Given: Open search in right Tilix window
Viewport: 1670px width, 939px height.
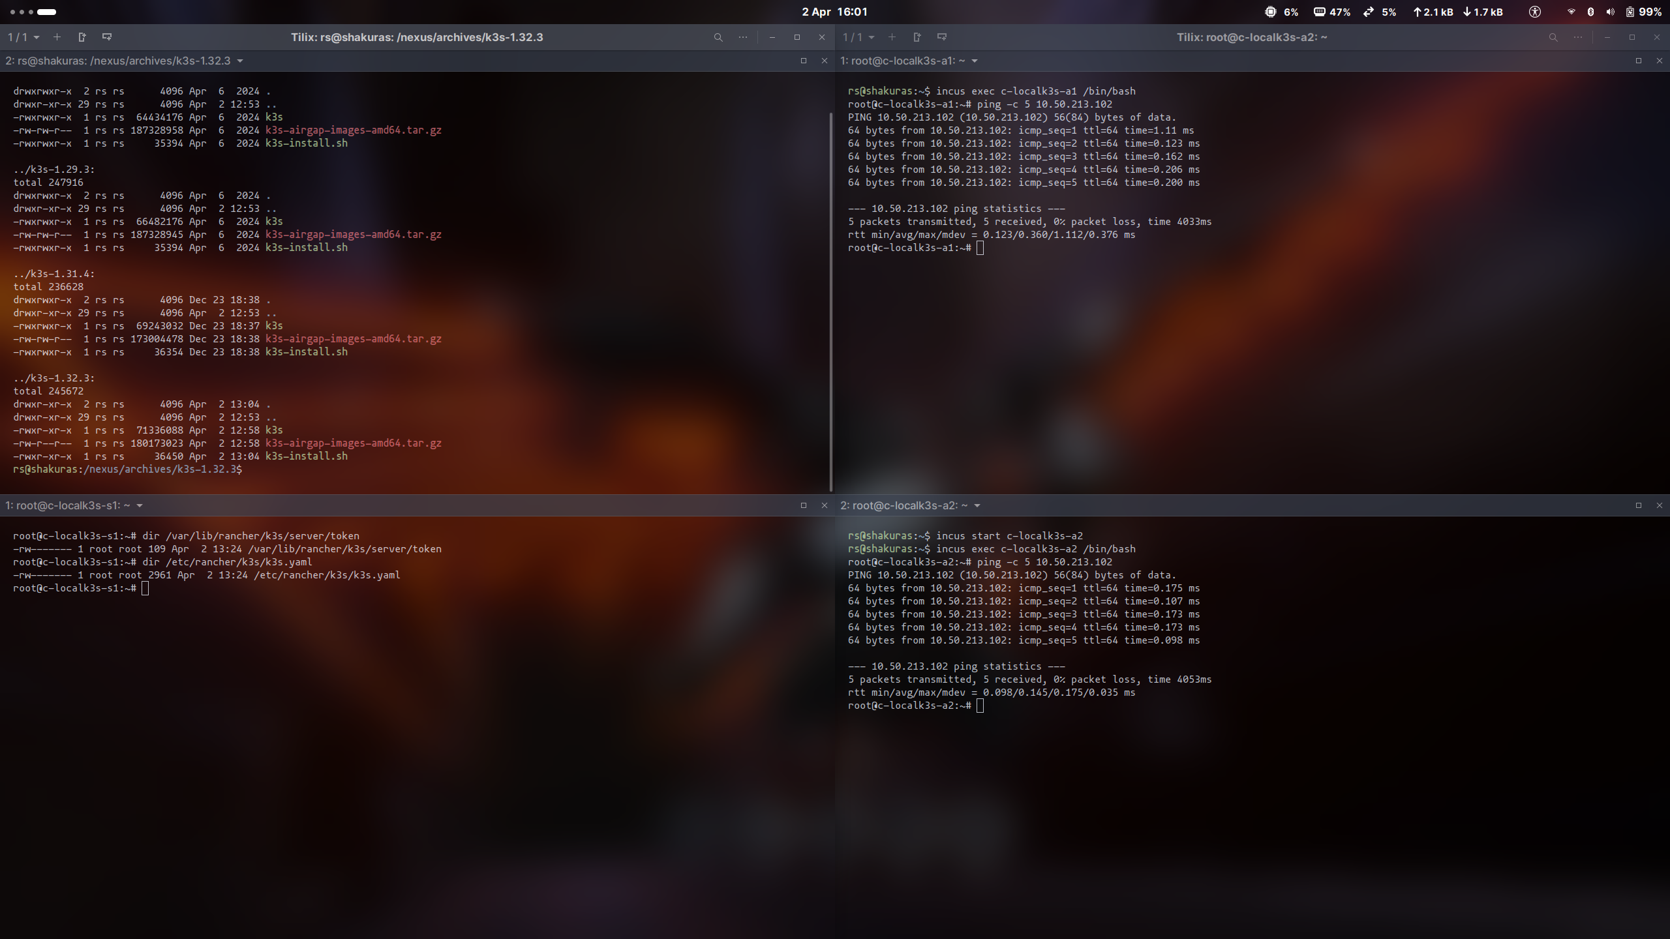Looking at the screenshot, I should [x=1553, y=37].
